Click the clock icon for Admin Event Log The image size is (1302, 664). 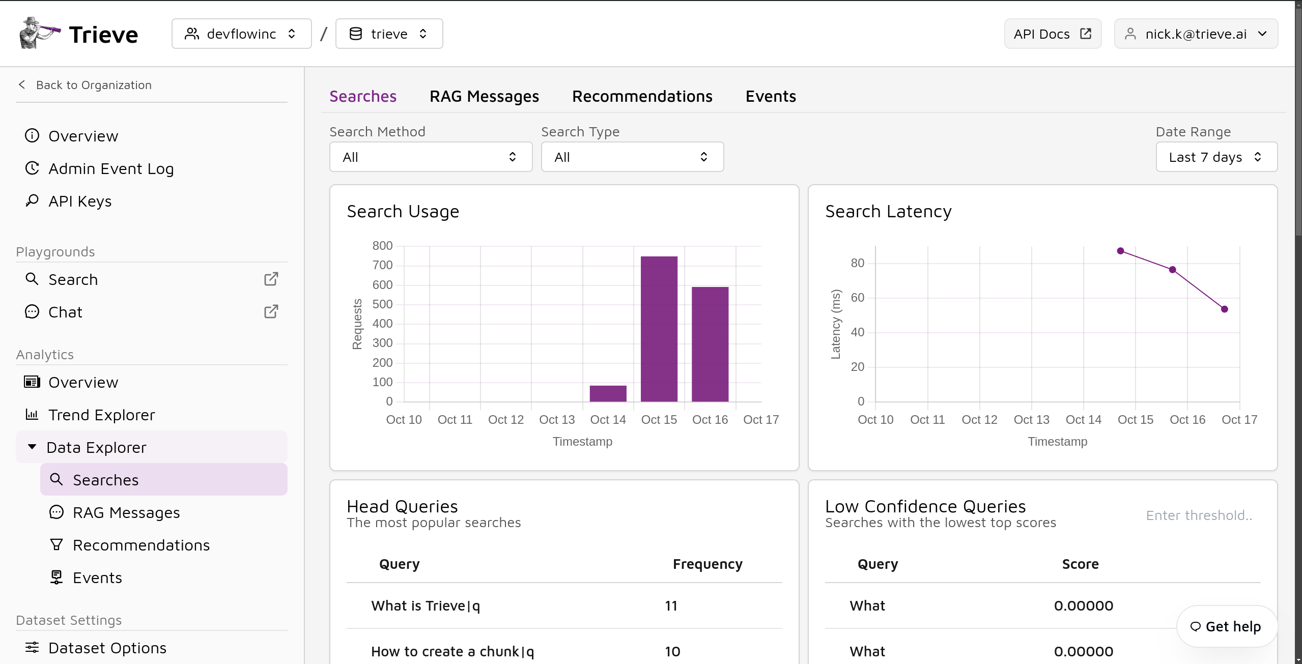(x=32, y=168)
